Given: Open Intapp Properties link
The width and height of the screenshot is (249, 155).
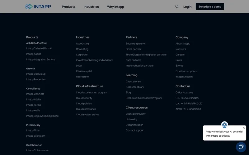Looking at the screenshot, I should coord(36,79).
